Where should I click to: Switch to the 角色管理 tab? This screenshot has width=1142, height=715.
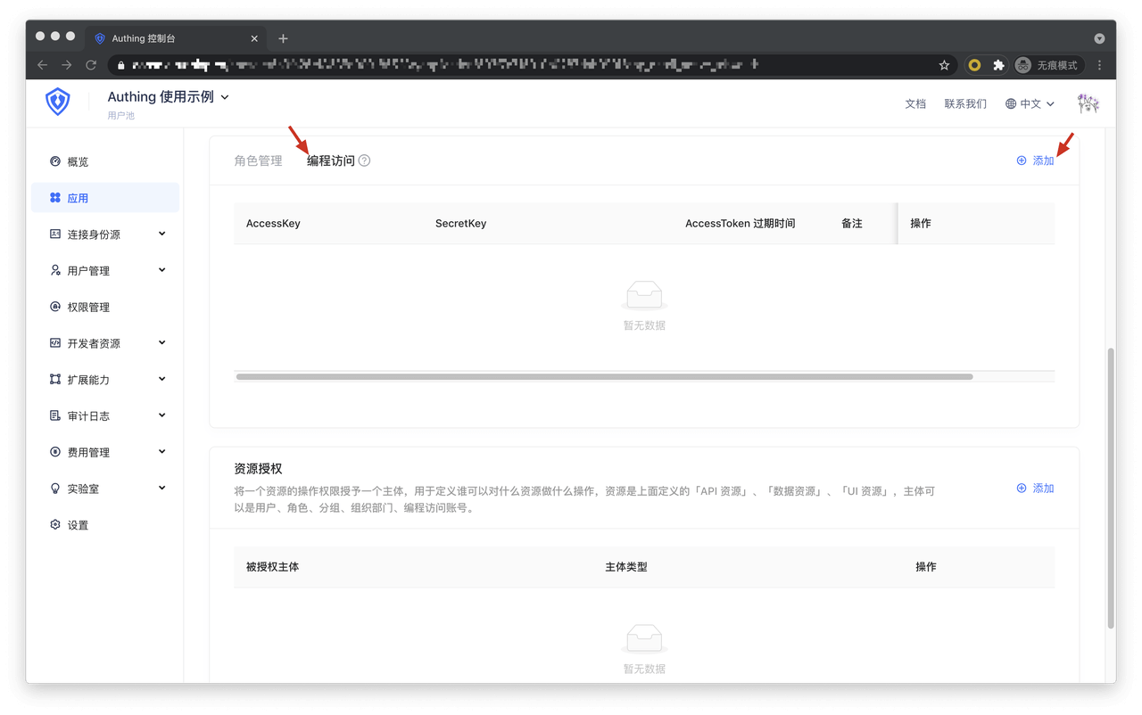258,161
